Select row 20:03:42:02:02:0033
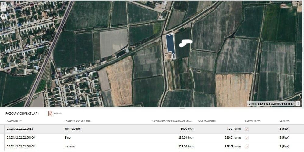Viewport: 304px width, 152px height. pyautogui.click(x=152, y=129)
